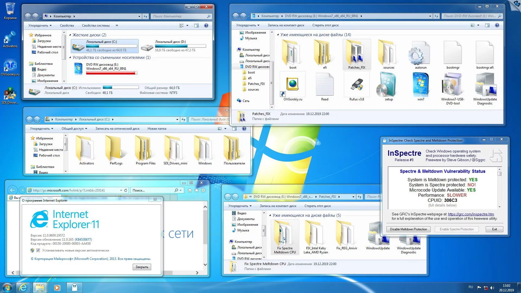The height and width of the screenshot is (293, 521).
Task: Open the Program Files folder icon
Action: point(145,150)
